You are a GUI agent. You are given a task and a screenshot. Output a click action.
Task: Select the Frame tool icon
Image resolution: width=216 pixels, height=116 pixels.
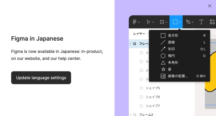pos(162,22)
